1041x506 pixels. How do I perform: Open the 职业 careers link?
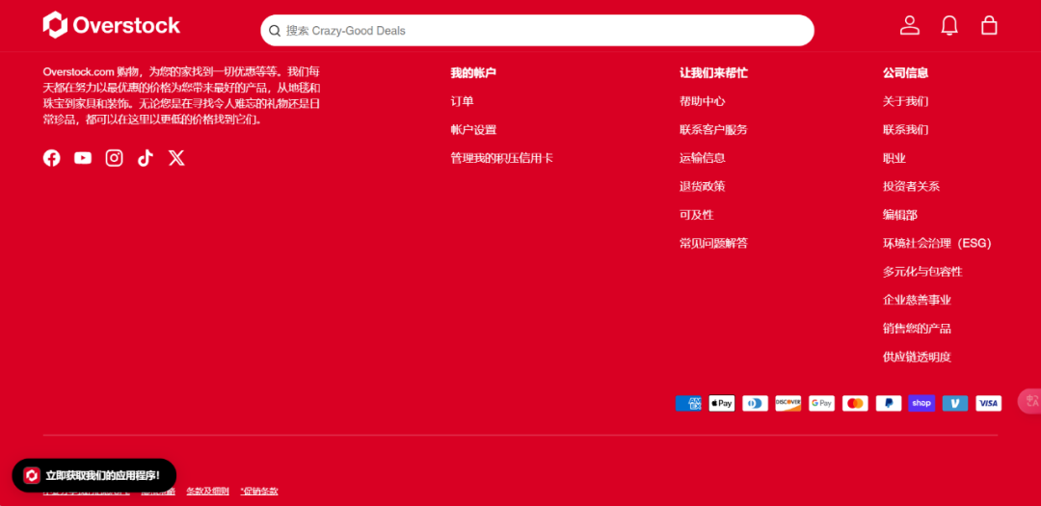pos(894,159)
